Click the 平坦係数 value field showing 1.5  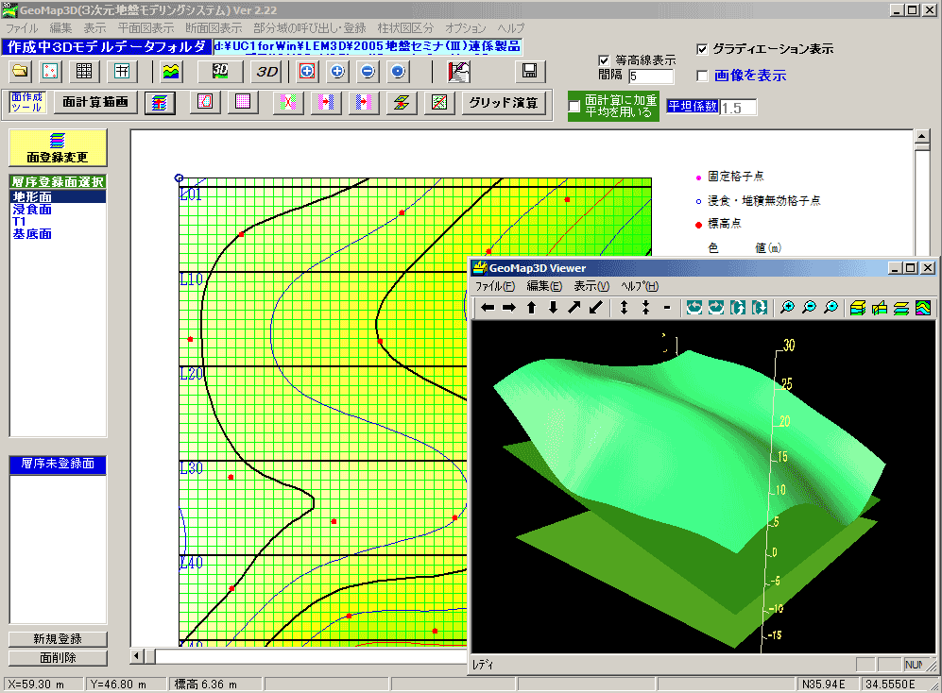[738, 108]
